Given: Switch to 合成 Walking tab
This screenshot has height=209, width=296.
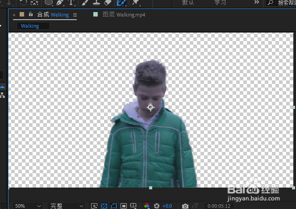Looking at the screenshot, I should click(x=53, y=15).
